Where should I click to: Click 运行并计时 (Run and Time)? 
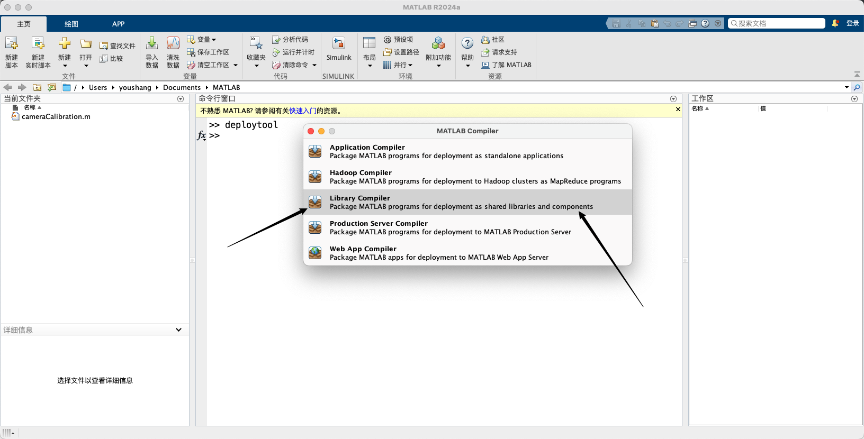click(x=293, y=52)
